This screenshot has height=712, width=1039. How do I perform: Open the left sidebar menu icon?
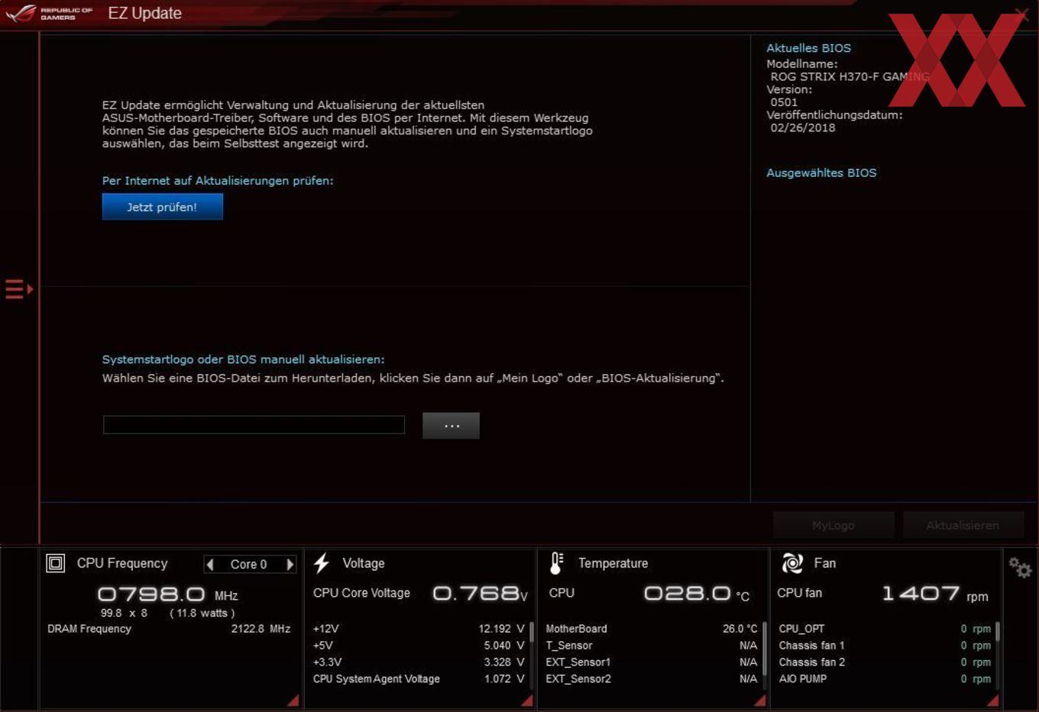(19, 289)
